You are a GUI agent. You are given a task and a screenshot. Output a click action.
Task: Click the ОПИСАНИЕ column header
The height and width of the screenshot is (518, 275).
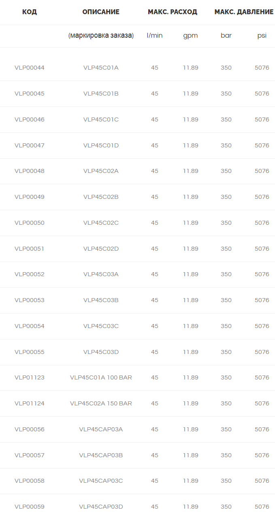pyautogui.click(x=101, y=12)
